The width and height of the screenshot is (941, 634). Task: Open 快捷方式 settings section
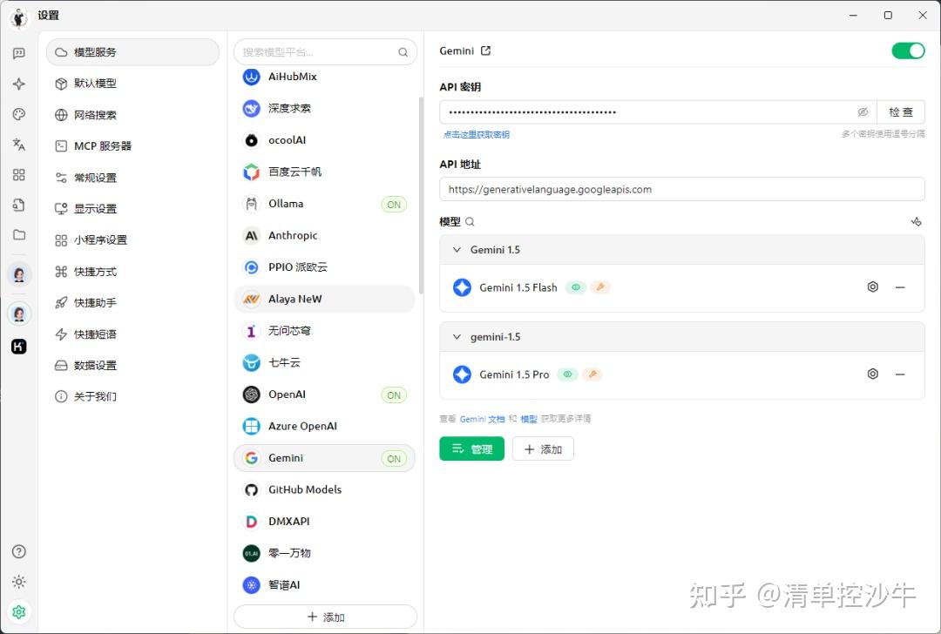pos(132,272)
